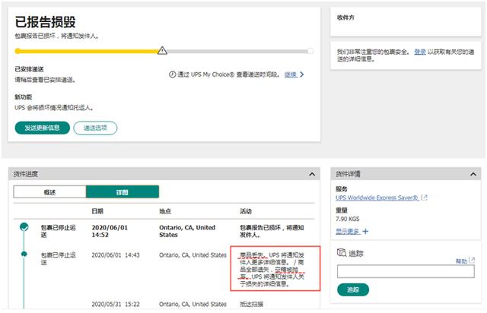The image size is (487, 313).
Task: Click the 日期 column header
Action: coord(97,211)
